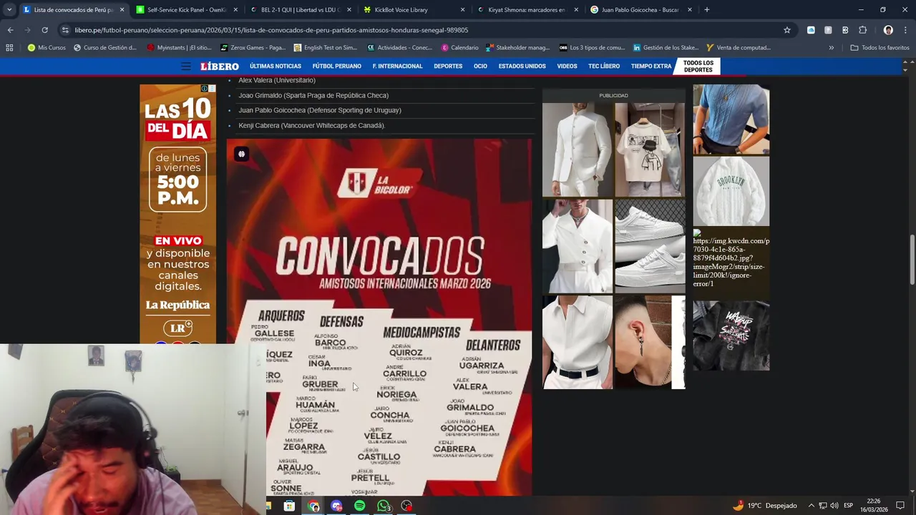Image resolution: width=916 pixels, height=515 pixels.
Task: Open the Chrome extensions puzzle icon
Action: click(862, 30)
